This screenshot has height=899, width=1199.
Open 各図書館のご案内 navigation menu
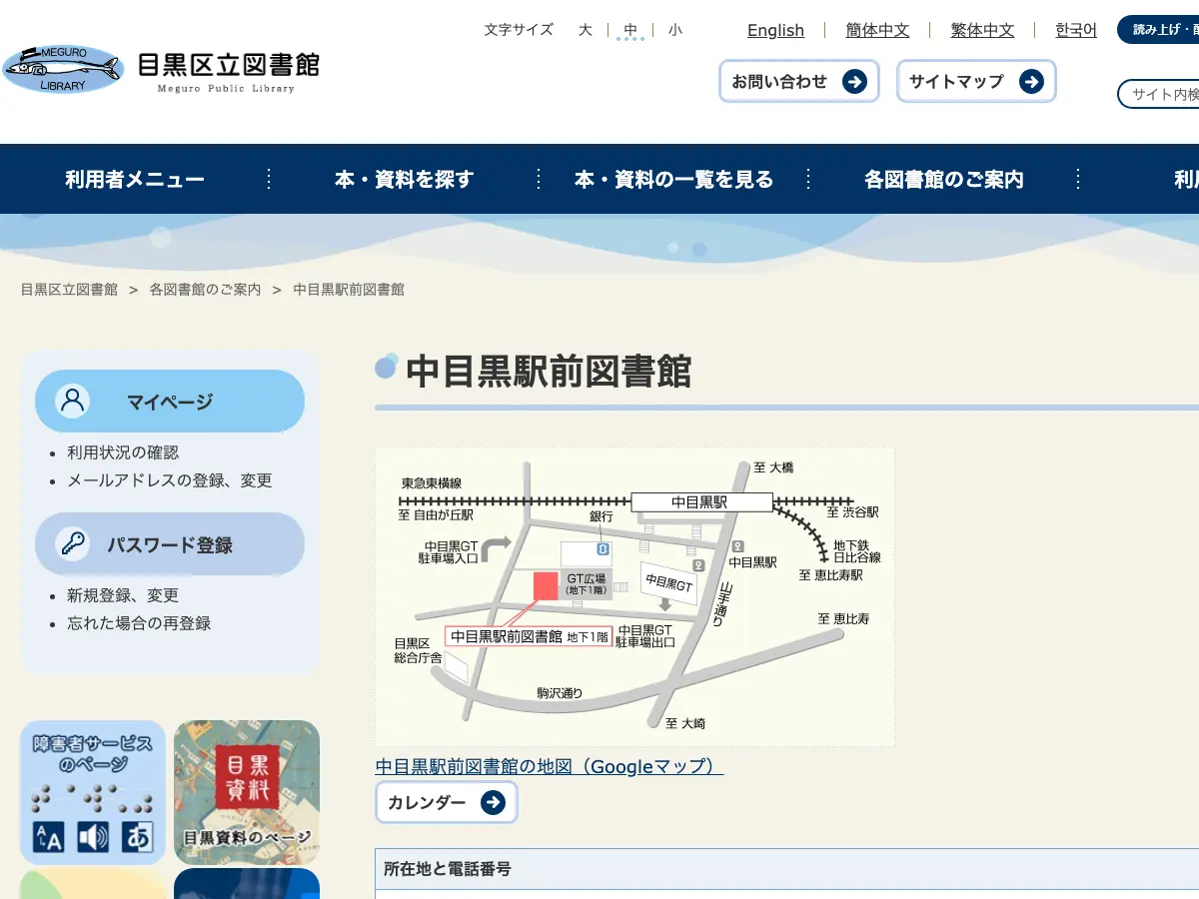point(943,180)
